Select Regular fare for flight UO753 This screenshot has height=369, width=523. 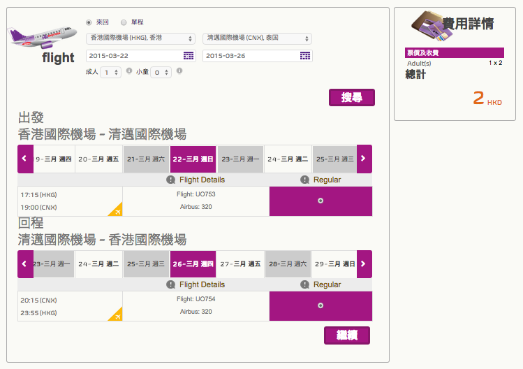click(x=321, y=201)
